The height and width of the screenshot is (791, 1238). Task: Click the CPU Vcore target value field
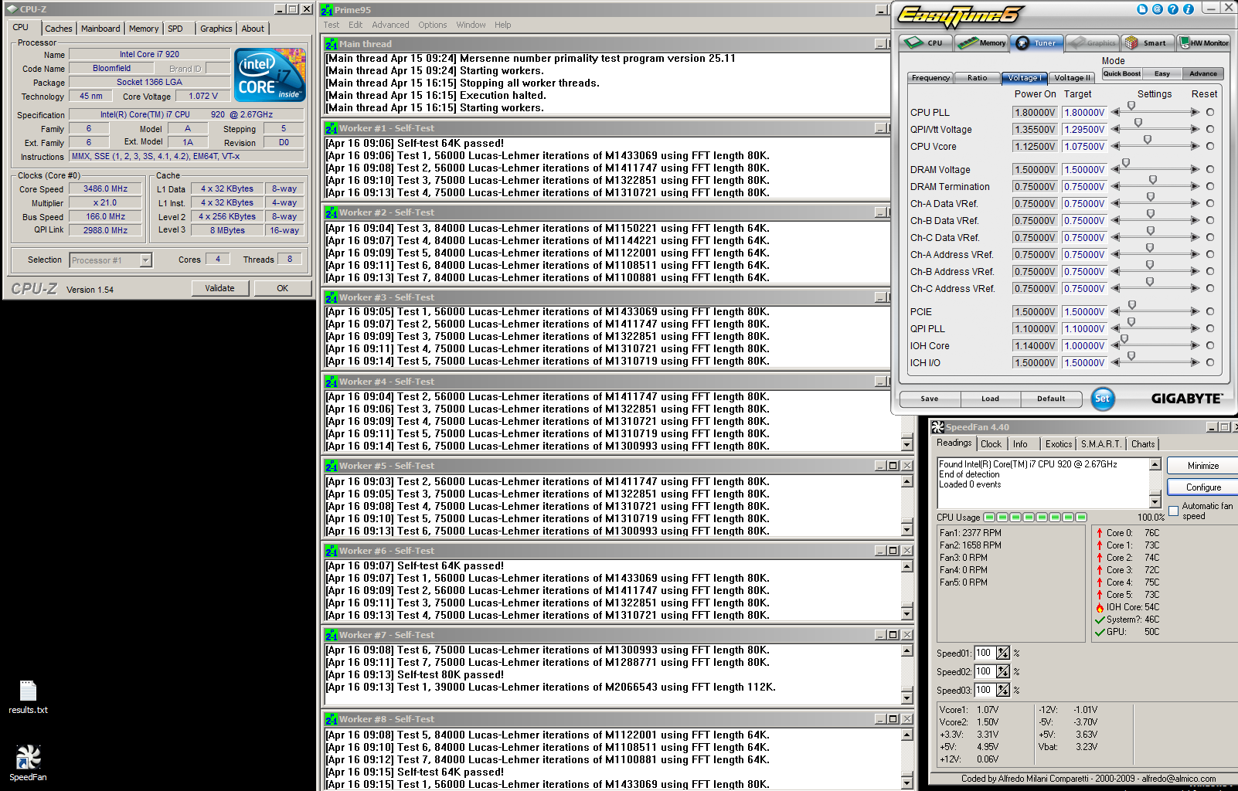(1084, 146)
